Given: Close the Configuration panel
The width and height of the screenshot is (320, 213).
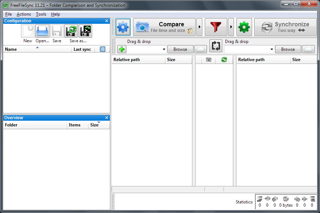Looking at the screenshot, I should pyautogui.click(x=107, y=21).
